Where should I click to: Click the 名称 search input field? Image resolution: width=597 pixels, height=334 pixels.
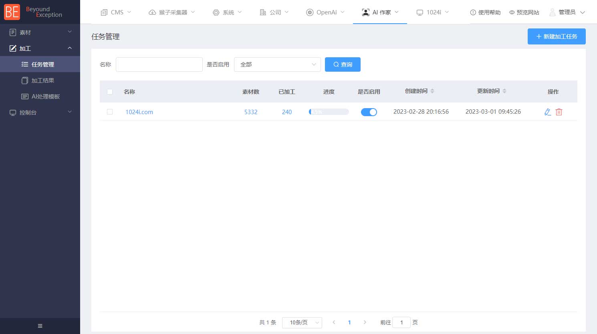point(159,64)
